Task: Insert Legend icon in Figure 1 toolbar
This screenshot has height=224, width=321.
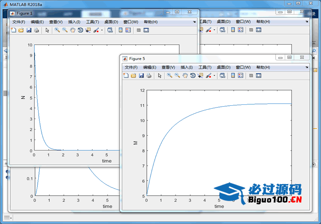Action: 128,30
